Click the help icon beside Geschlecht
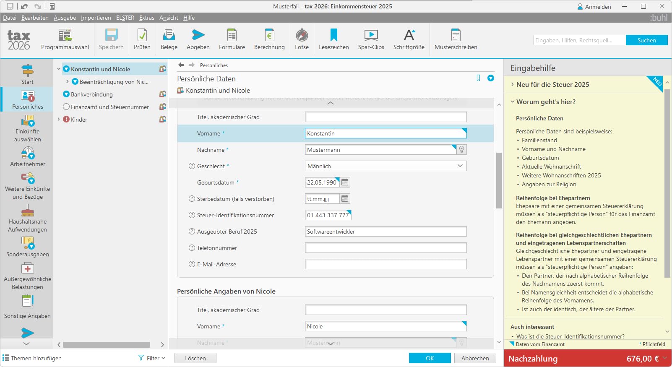The height and width of the screenshot is (367, 672). click(x=192, y=166)
